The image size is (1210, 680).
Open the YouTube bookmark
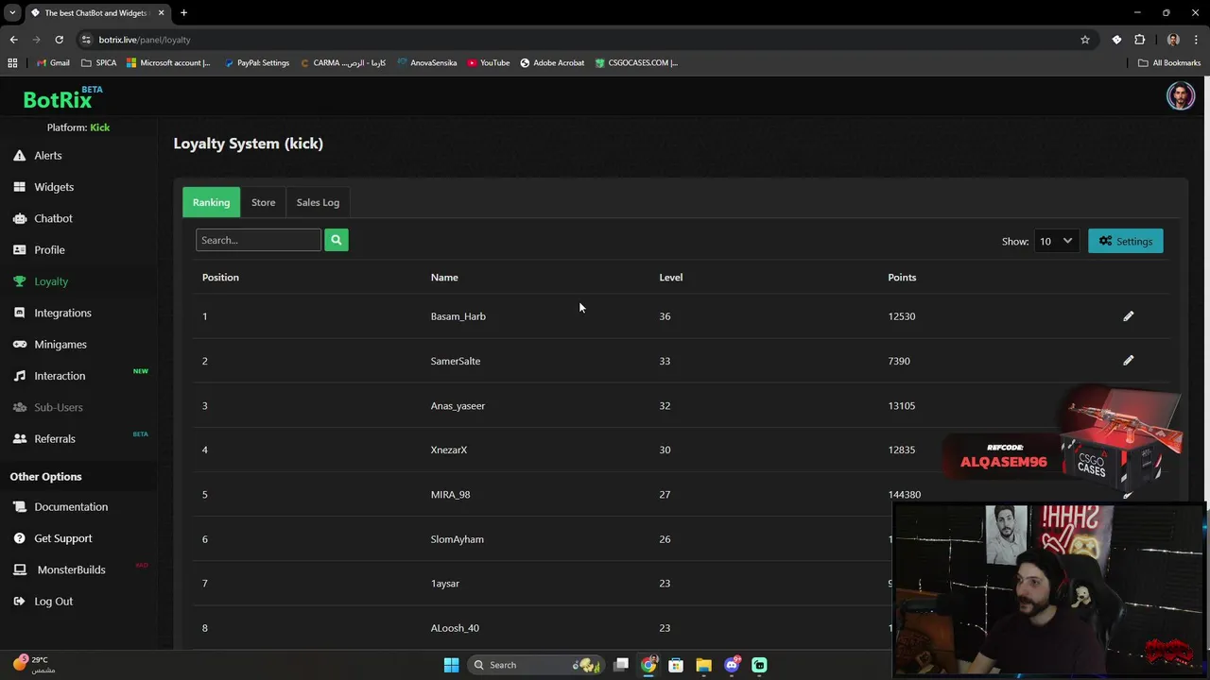pos(489,62)
